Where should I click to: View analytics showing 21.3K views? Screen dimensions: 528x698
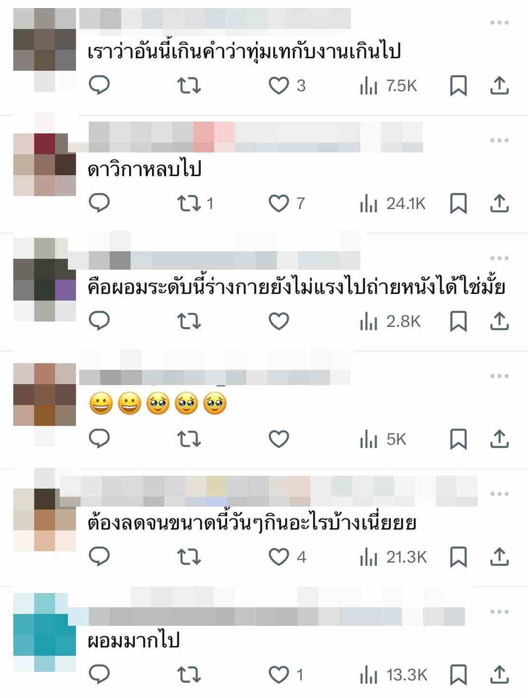pos(394,557)
